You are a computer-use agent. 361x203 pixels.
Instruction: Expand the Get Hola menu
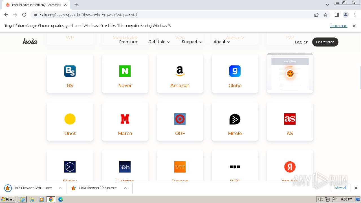[x=159, y=42]
